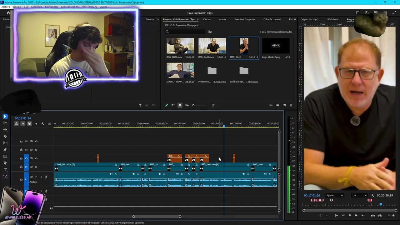
Task: Select the MADIC - BHAVI sequence thumbnail
Action: pos(180,70)
